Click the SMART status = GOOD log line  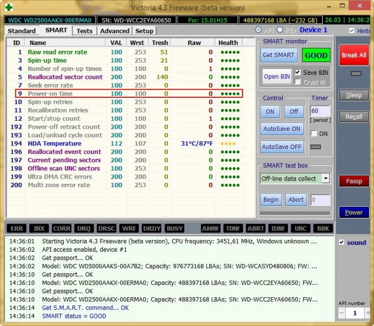tap(74, 316)
